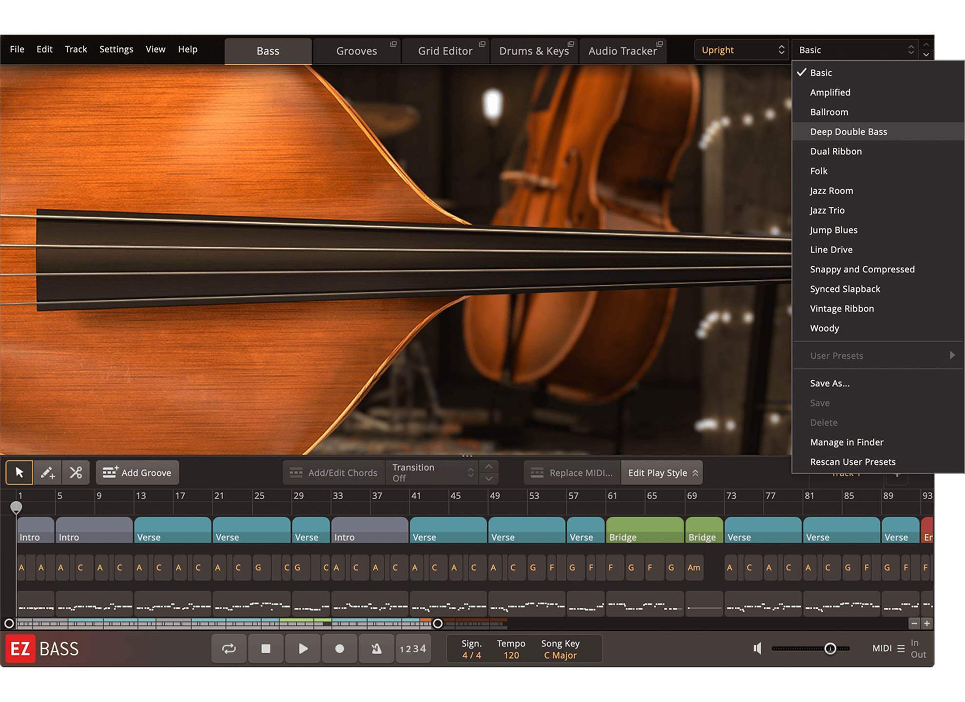Image resolution: width=965 pixels, height=702 pixels.
Task: Toggle loop playback
Action: point(229,648)
